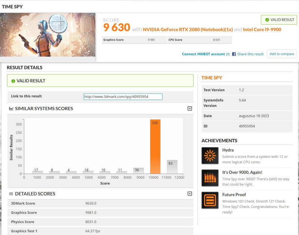299x235 pixels.
Task: Click the Date augusztus 18 2023 value
Action: tap(254, 116)
